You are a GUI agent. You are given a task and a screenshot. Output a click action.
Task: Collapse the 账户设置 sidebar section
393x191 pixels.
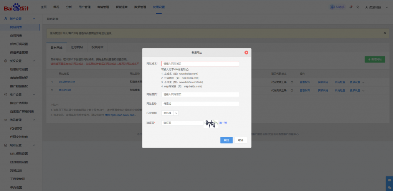pyautogui.click(x=34, y=19)
